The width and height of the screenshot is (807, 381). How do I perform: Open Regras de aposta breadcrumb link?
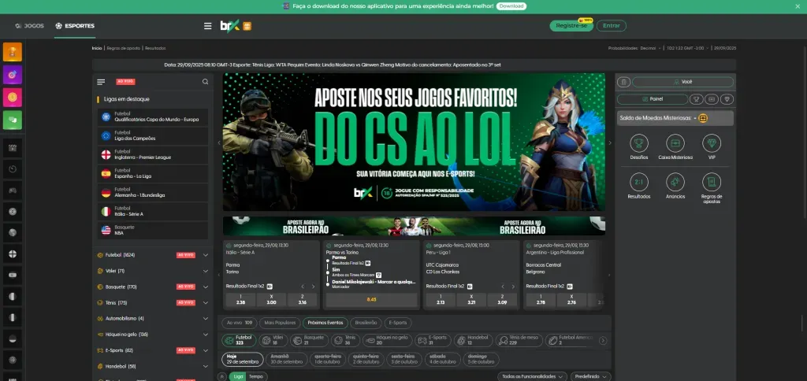pyautogui.click(x=123, y=48)
